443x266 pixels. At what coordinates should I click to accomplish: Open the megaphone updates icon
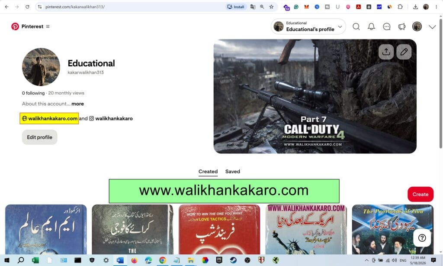pos(402,26)
